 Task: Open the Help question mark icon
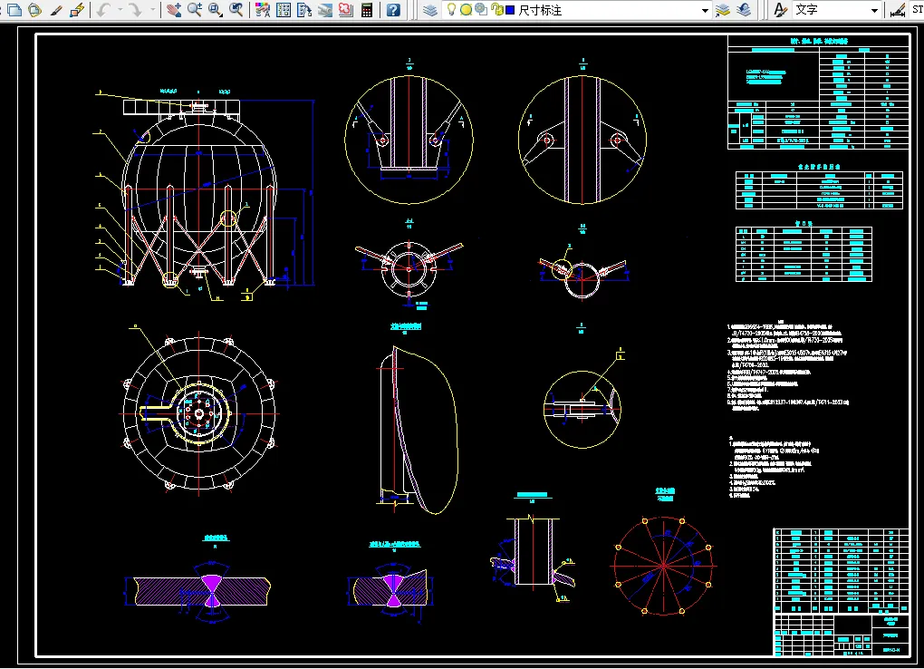pos(393,10)
